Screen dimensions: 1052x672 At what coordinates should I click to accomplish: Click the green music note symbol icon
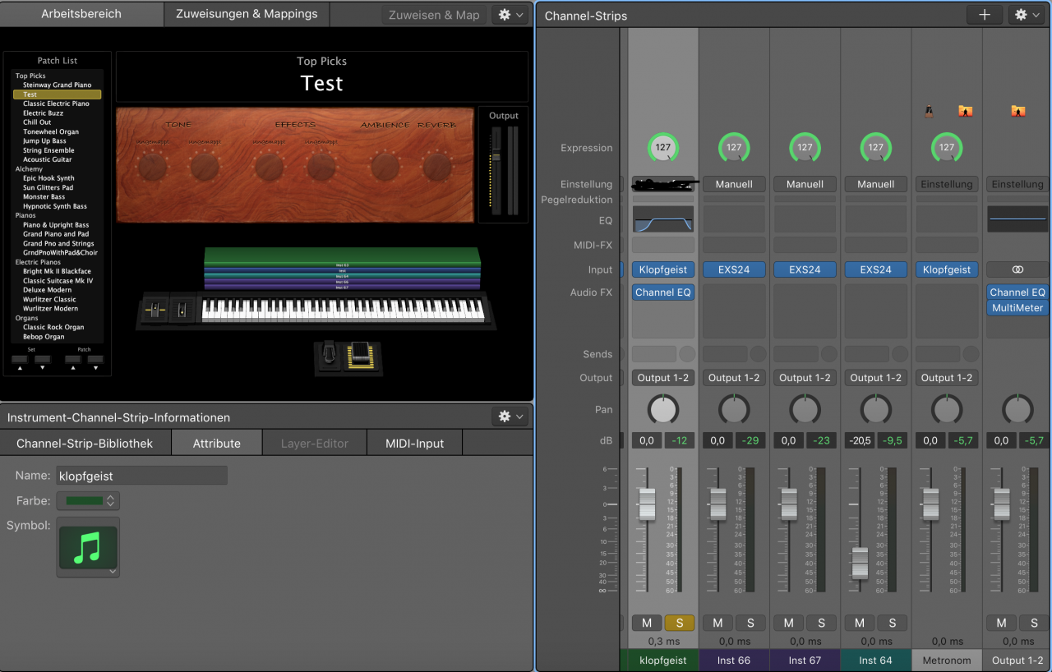pos(87,548)
